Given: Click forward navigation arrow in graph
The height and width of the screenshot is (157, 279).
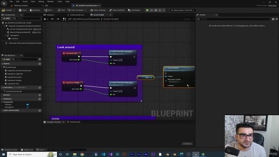Looking at the screenshot, I should [58, 19].
